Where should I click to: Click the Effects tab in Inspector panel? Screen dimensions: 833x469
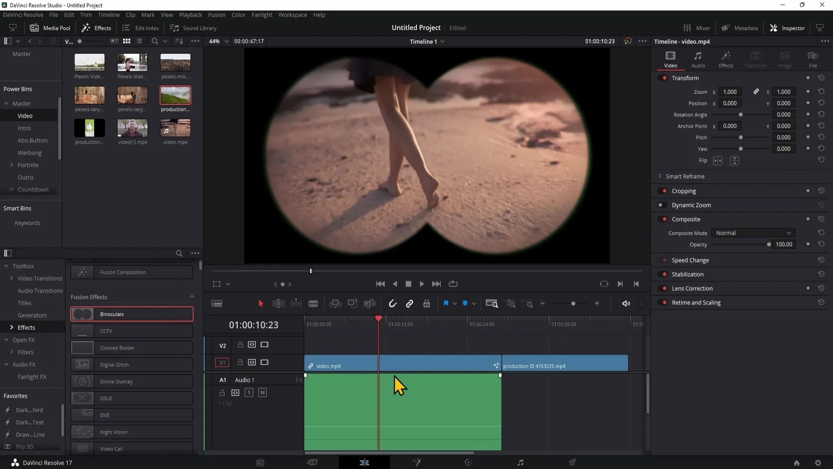(x=726, y=59)
